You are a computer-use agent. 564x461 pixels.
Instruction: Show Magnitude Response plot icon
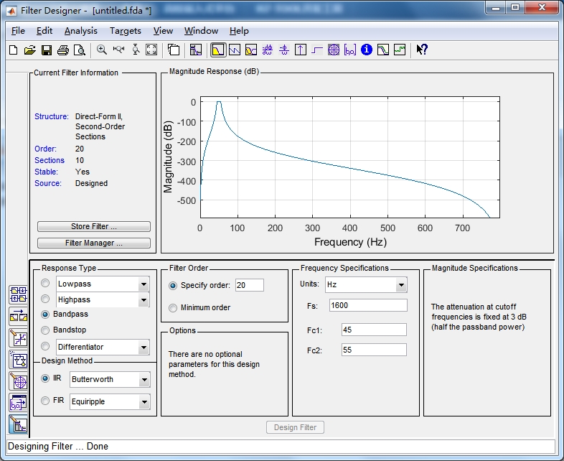coord(218,50)
